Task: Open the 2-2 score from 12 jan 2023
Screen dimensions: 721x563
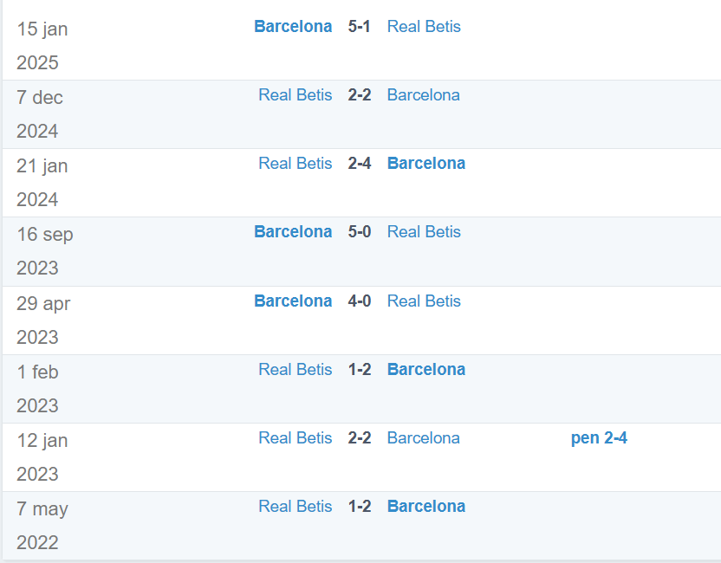Action: 359,438
